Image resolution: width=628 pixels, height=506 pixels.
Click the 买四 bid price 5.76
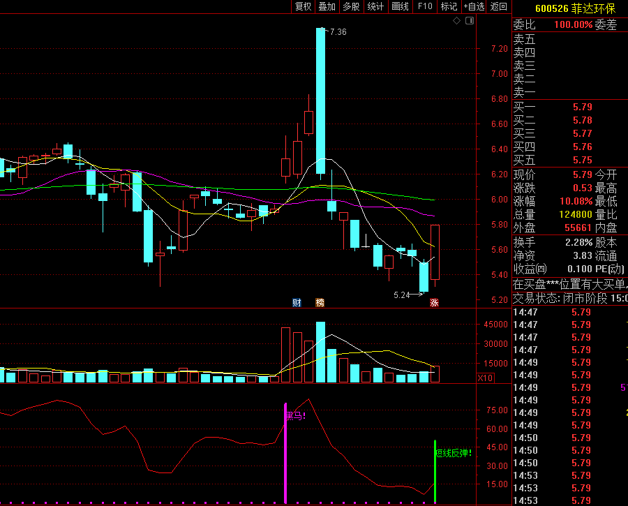point(583,147)
